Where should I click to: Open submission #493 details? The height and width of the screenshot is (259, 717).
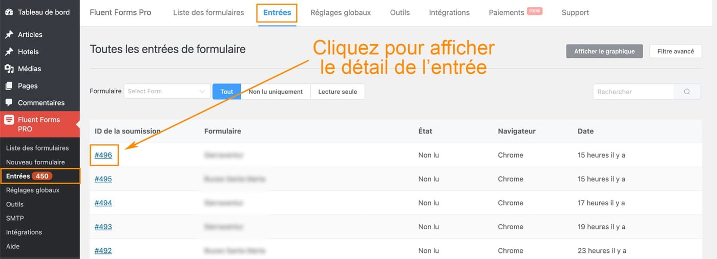(103, 227)
